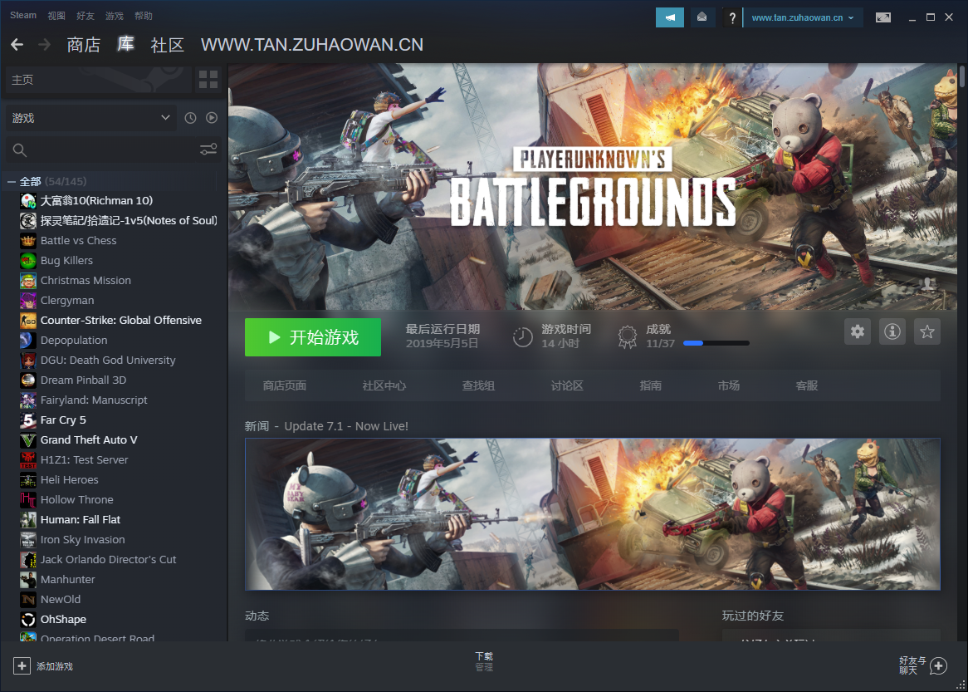Click the Counter-Strike game icon
Image resolution: width=968 pixels, height=692 pixels.
pyautogui.click(x=27, y=320)
